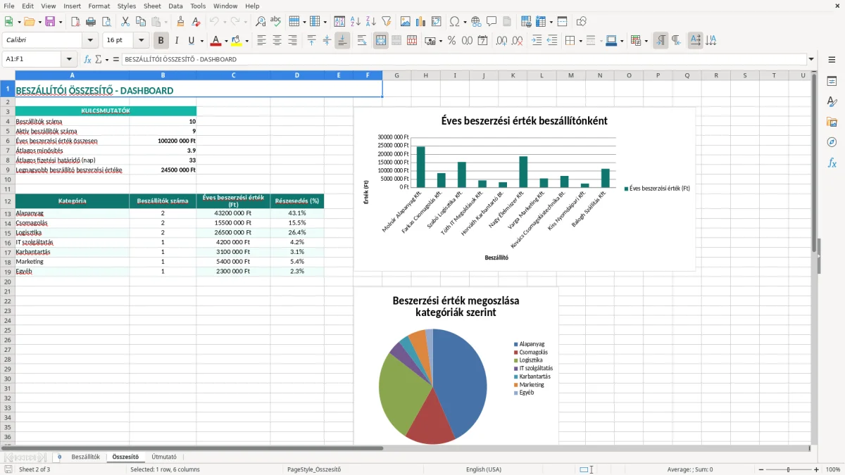Open the Insert menu

click(72, 6)
